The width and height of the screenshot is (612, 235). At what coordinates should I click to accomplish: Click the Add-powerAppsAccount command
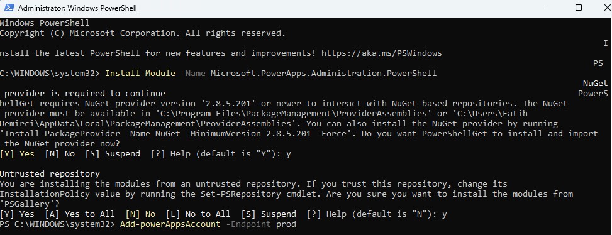coord(170,224)
